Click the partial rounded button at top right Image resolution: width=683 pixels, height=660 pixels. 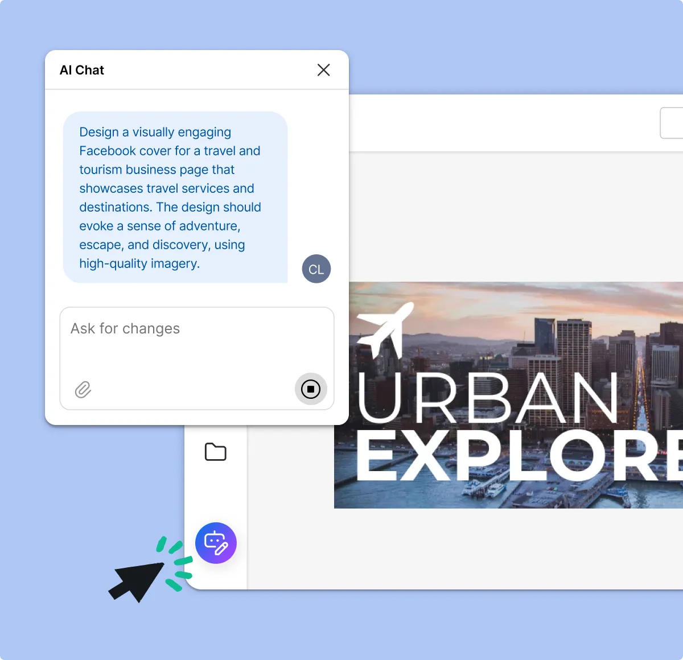tap(674, 123)
